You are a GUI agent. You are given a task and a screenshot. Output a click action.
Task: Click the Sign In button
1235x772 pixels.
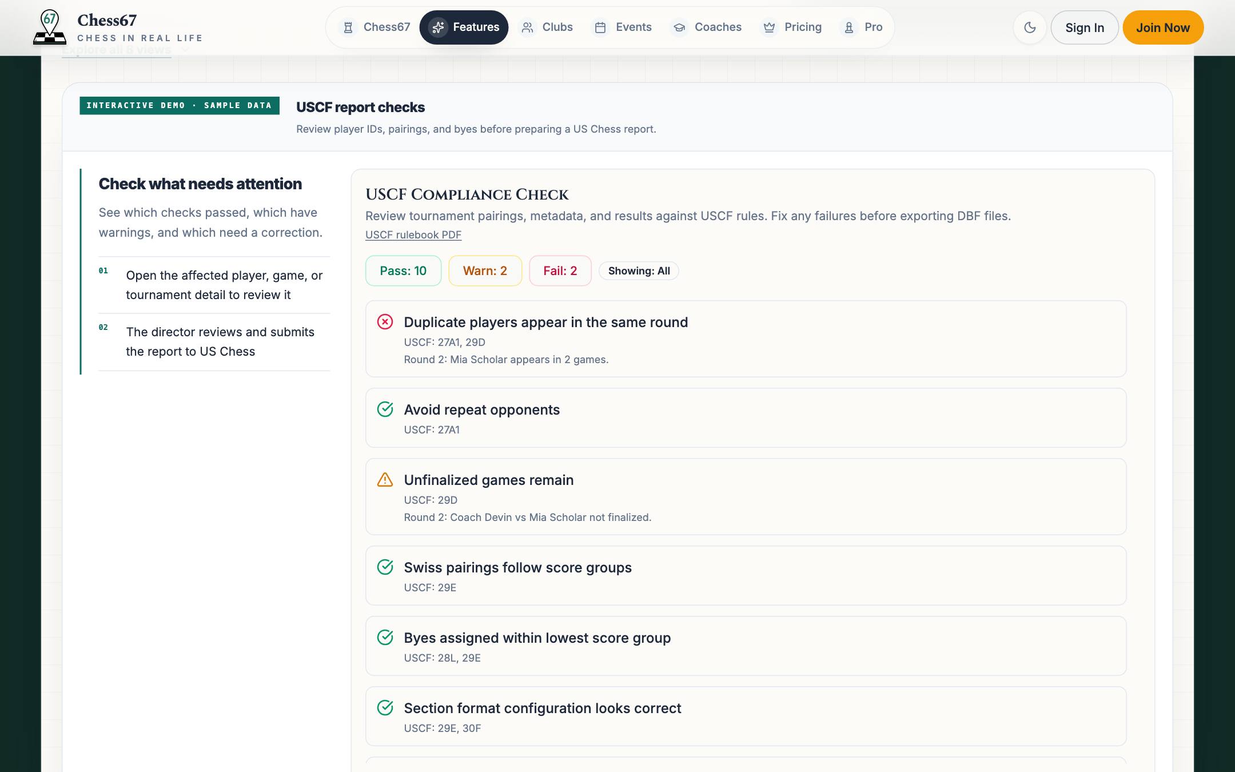pos(1085,27)
